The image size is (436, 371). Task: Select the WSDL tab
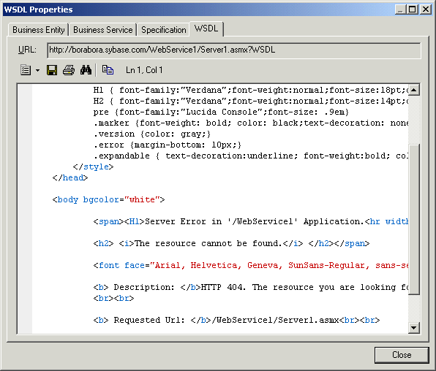(x=206, y=28)
